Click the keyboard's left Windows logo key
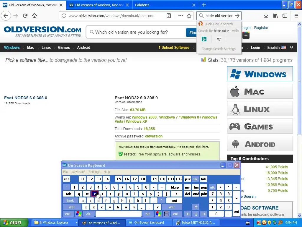This screenshot has width=302, height=227. coord(78,214)
